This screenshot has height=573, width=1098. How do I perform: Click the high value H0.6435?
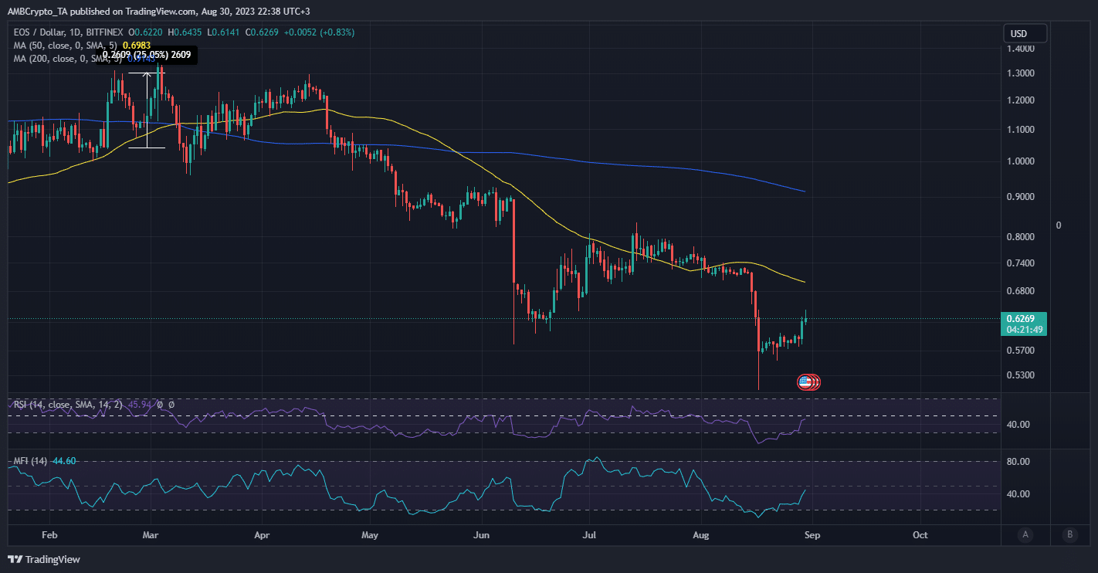(183, 32)
